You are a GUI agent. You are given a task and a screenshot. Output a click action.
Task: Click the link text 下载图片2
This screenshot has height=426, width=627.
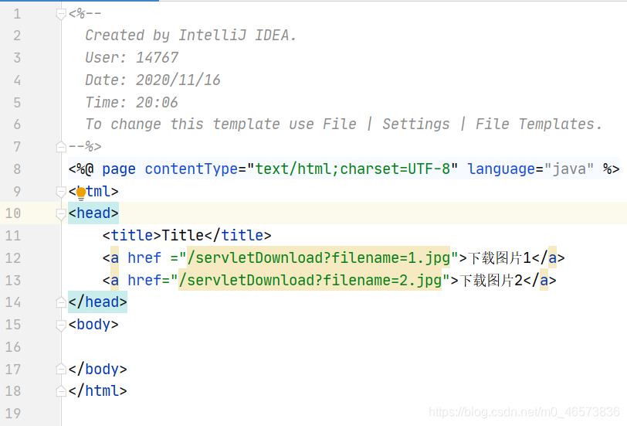490,280
